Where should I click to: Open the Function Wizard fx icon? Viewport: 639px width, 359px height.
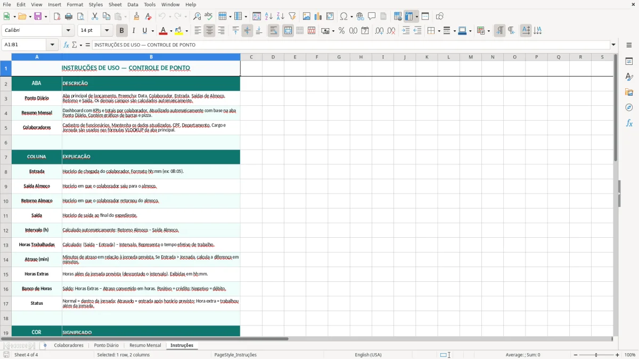point(67,45)
